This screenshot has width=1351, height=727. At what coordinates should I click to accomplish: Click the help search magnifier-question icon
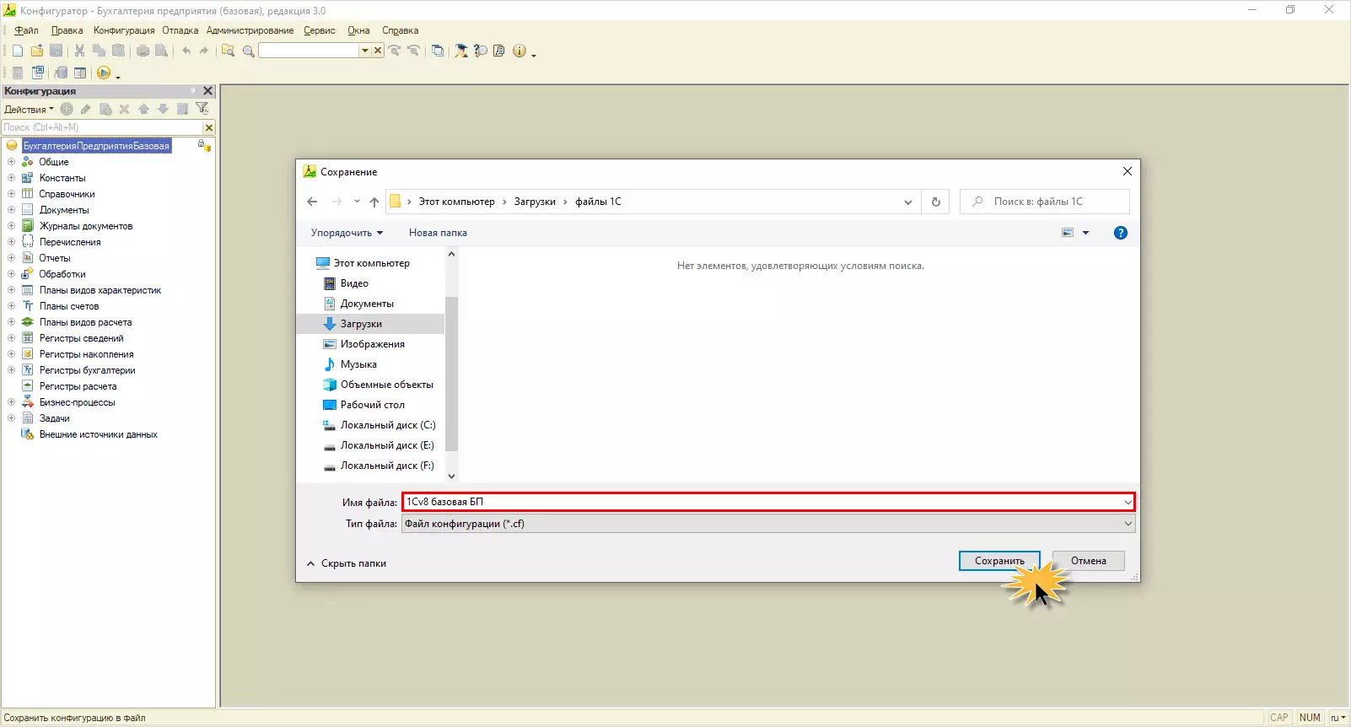(481, 51)
